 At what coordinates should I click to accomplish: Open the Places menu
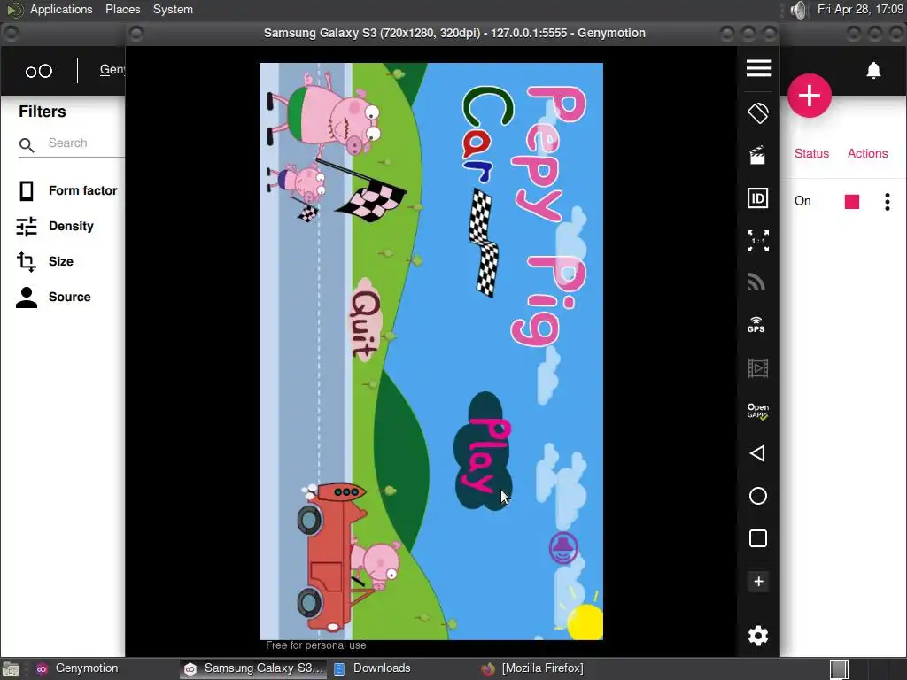pyautogui.click(x=122, y=9)
